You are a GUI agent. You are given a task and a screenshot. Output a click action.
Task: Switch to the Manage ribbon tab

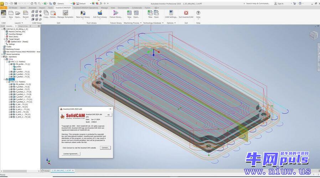104,8
